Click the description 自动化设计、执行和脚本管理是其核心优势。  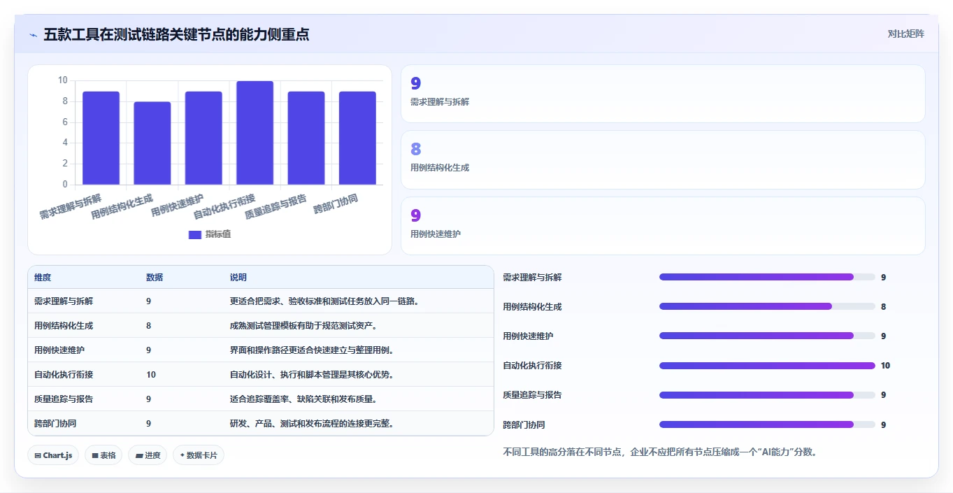pyautogui.click(x=313, y=375)
